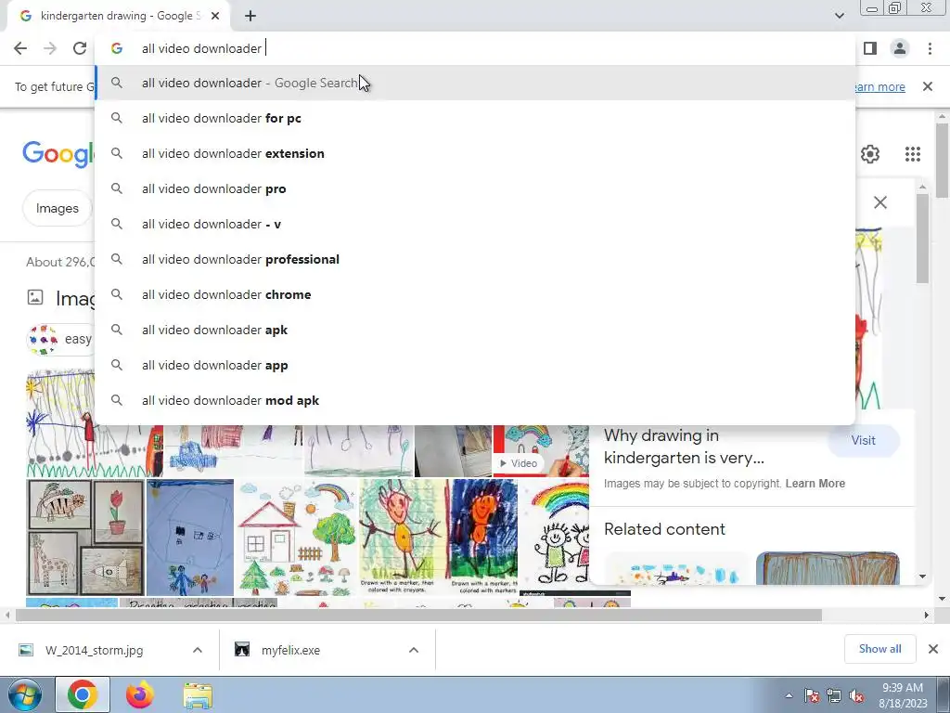
Task: Open a new tab with the plus button
Action: (x=250, y=17)
